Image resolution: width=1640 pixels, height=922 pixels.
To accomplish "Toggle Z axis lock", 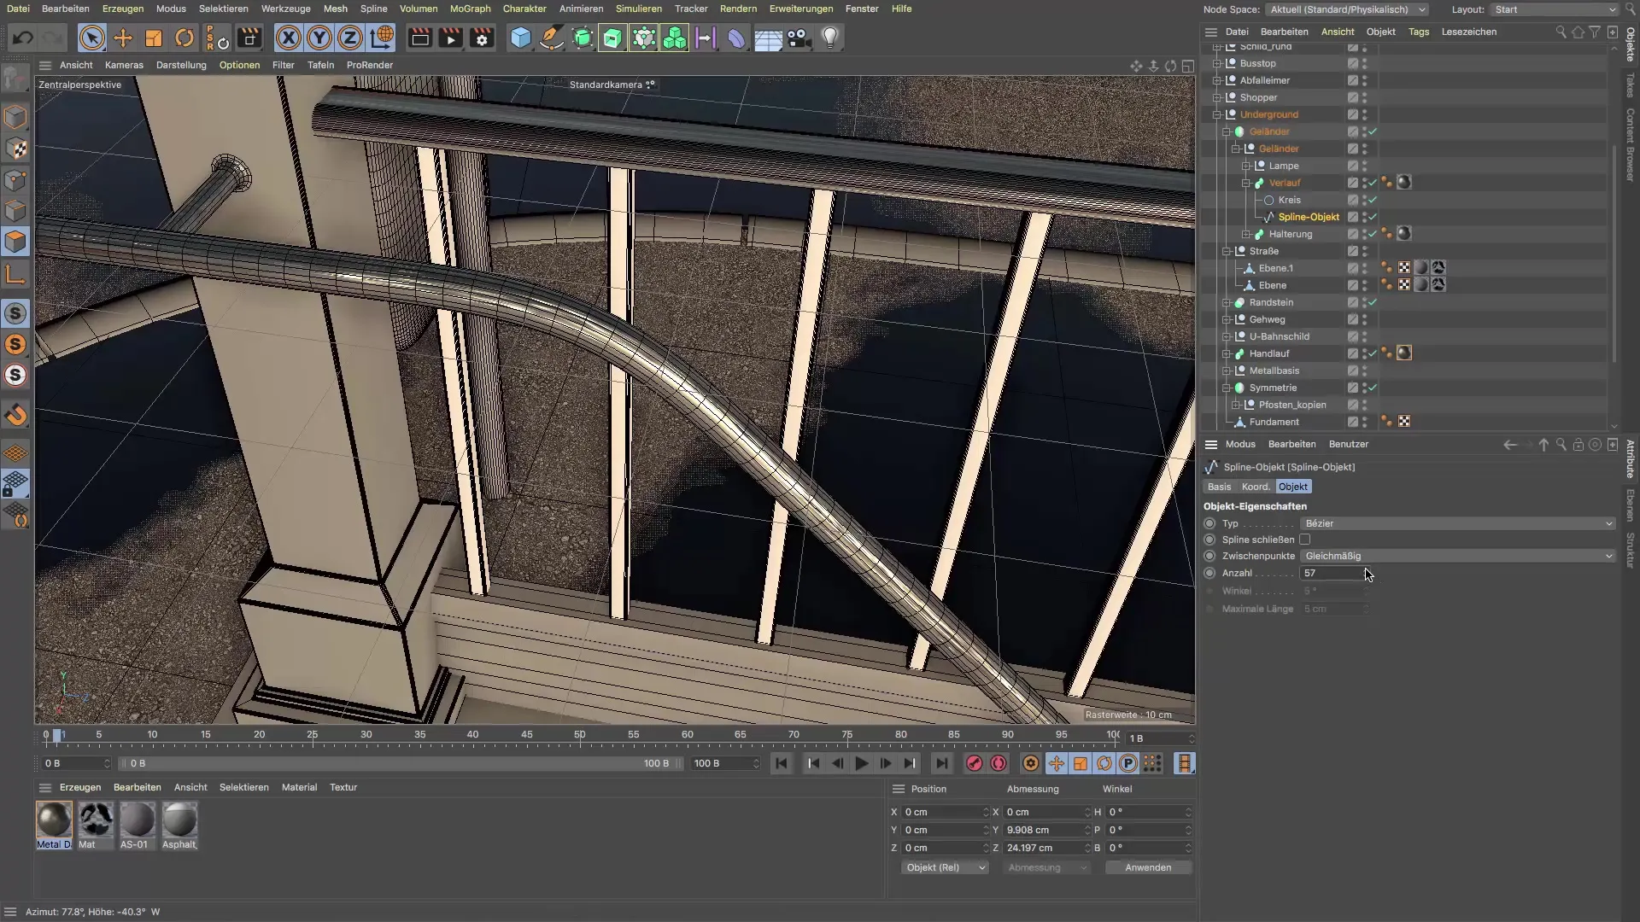I will (350, 38).
